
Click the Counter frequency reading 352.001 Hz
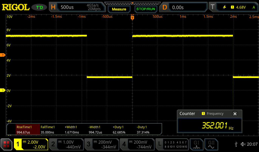coord(218,126)
